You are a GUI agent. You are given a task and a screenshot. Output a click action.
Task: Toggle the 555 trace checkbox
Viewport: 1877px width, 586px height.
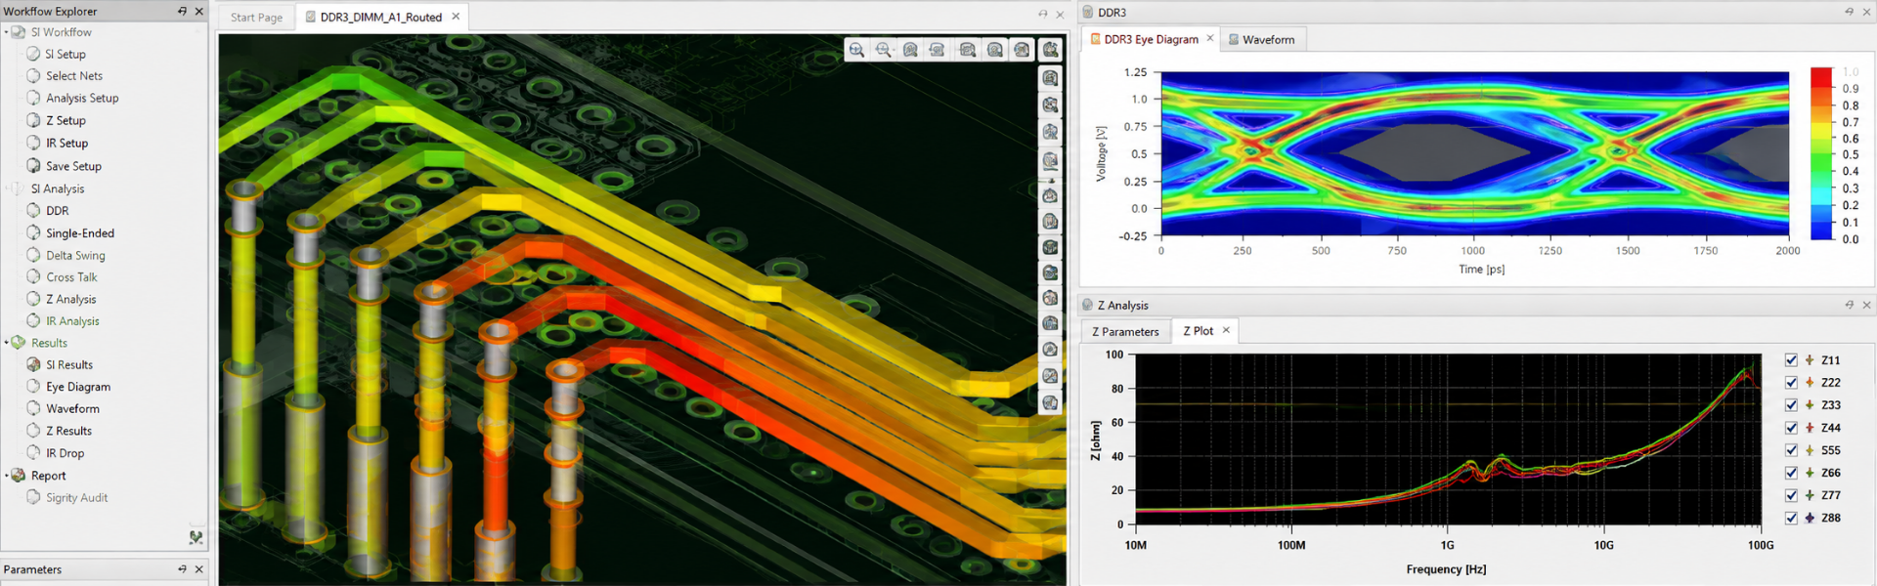[x=1791, y=450]
